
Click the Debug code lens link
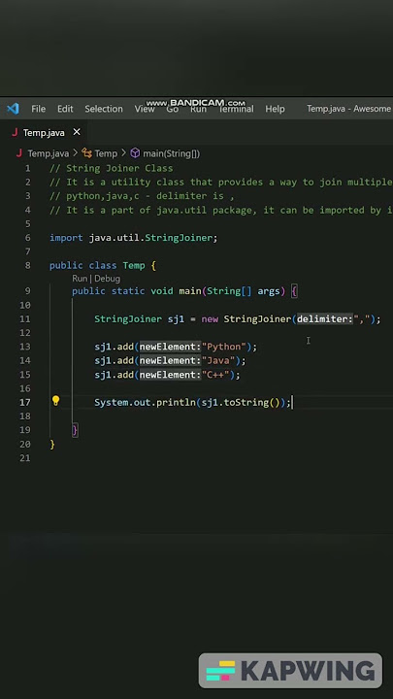coord(107,279)
